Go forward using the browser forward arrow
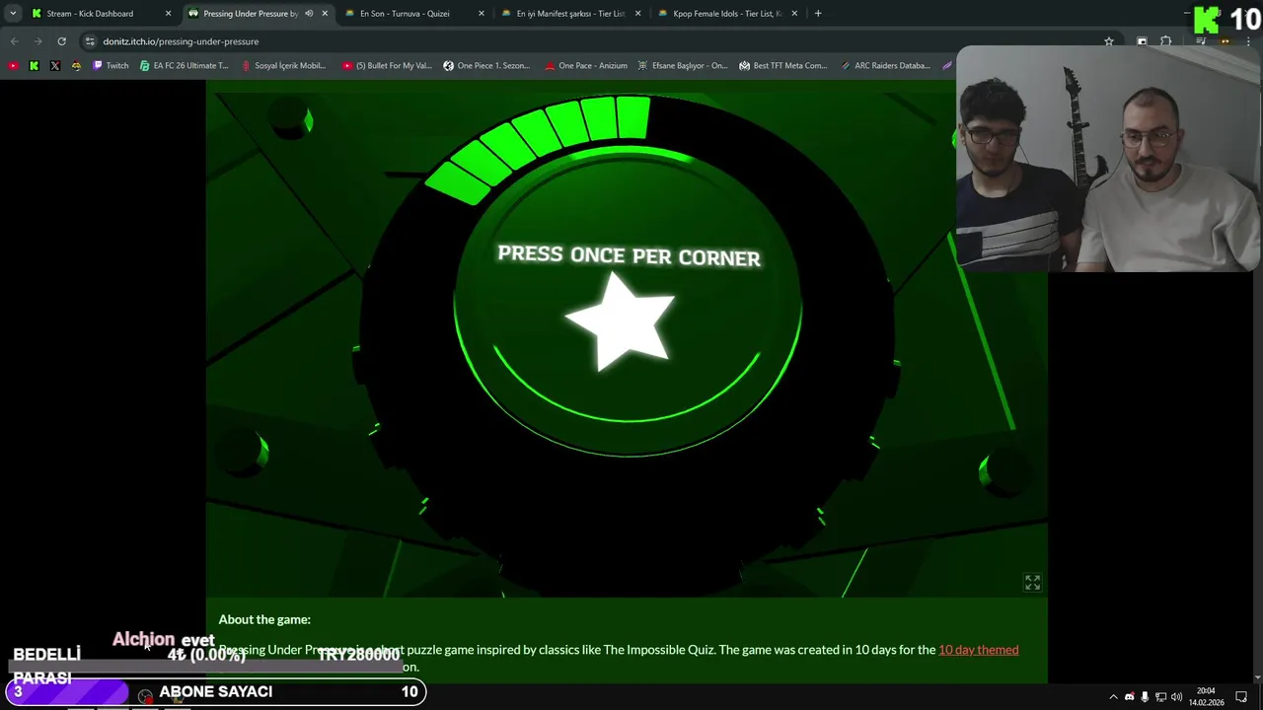The image size is (1263, 710). (x=37, y=41)
